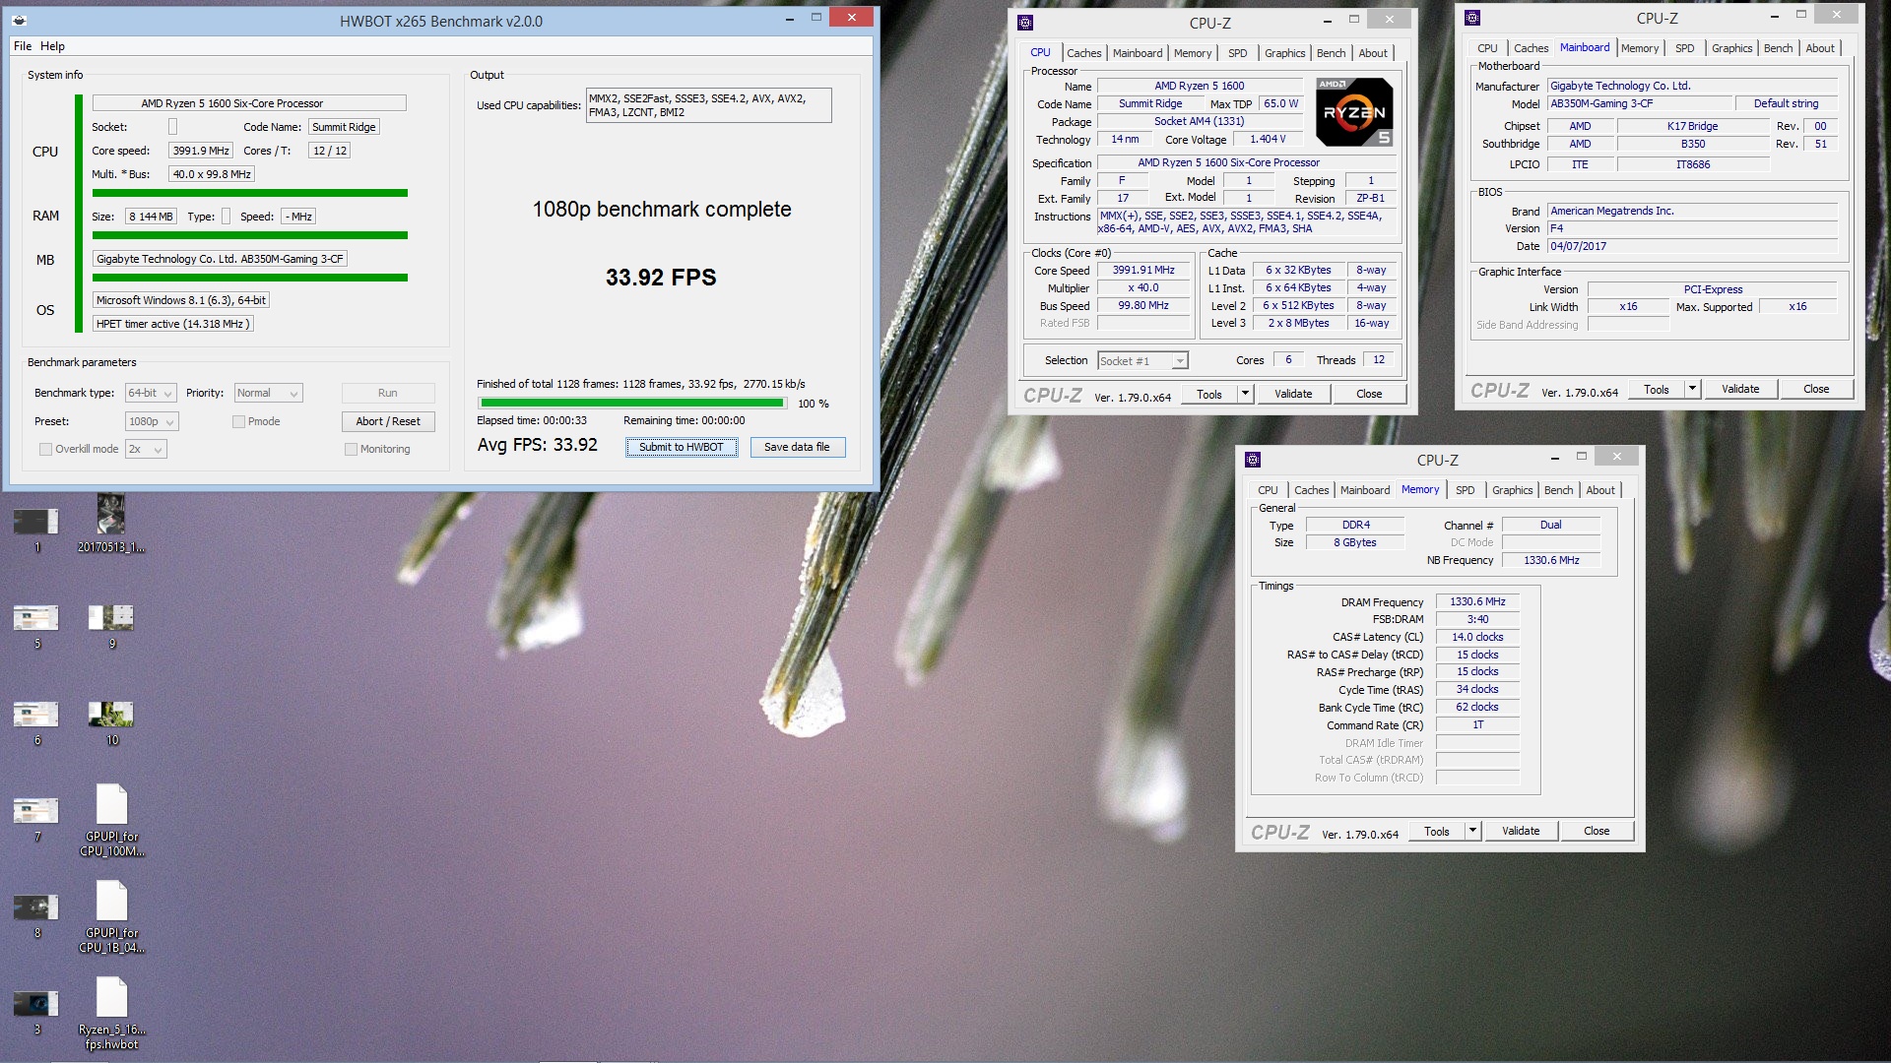Open the Help menu in HWBOT
The width and height of the screenshot is (1891, 1063).
[x=52, y=46]
